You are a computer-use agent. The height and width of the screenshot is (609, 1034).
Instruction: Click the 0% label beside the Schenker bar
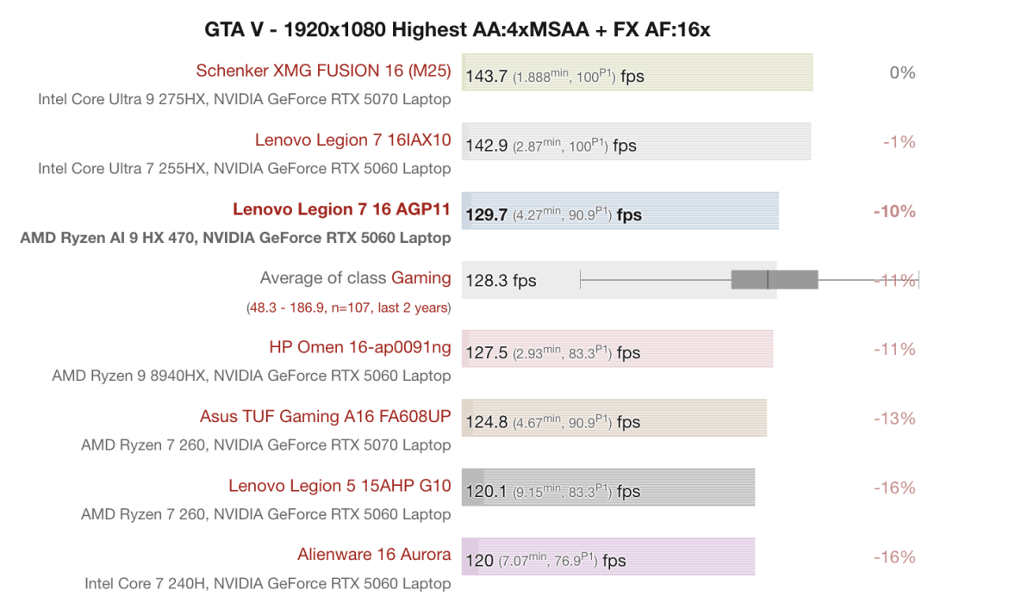click(902, 72)
